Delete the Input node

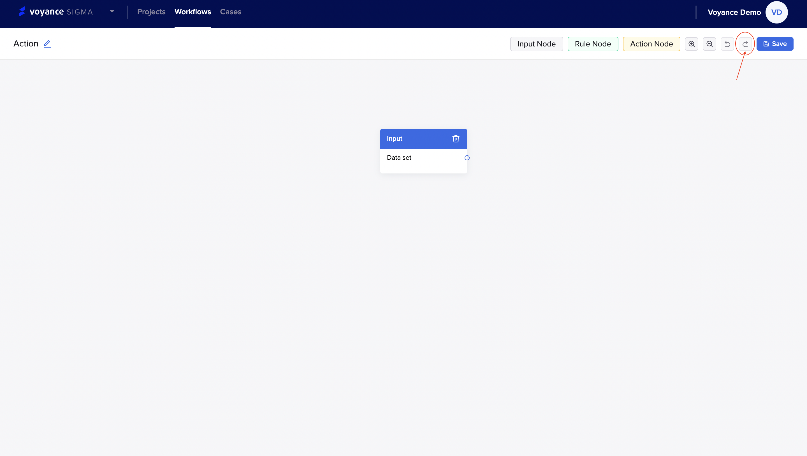[x=456, y=139]
